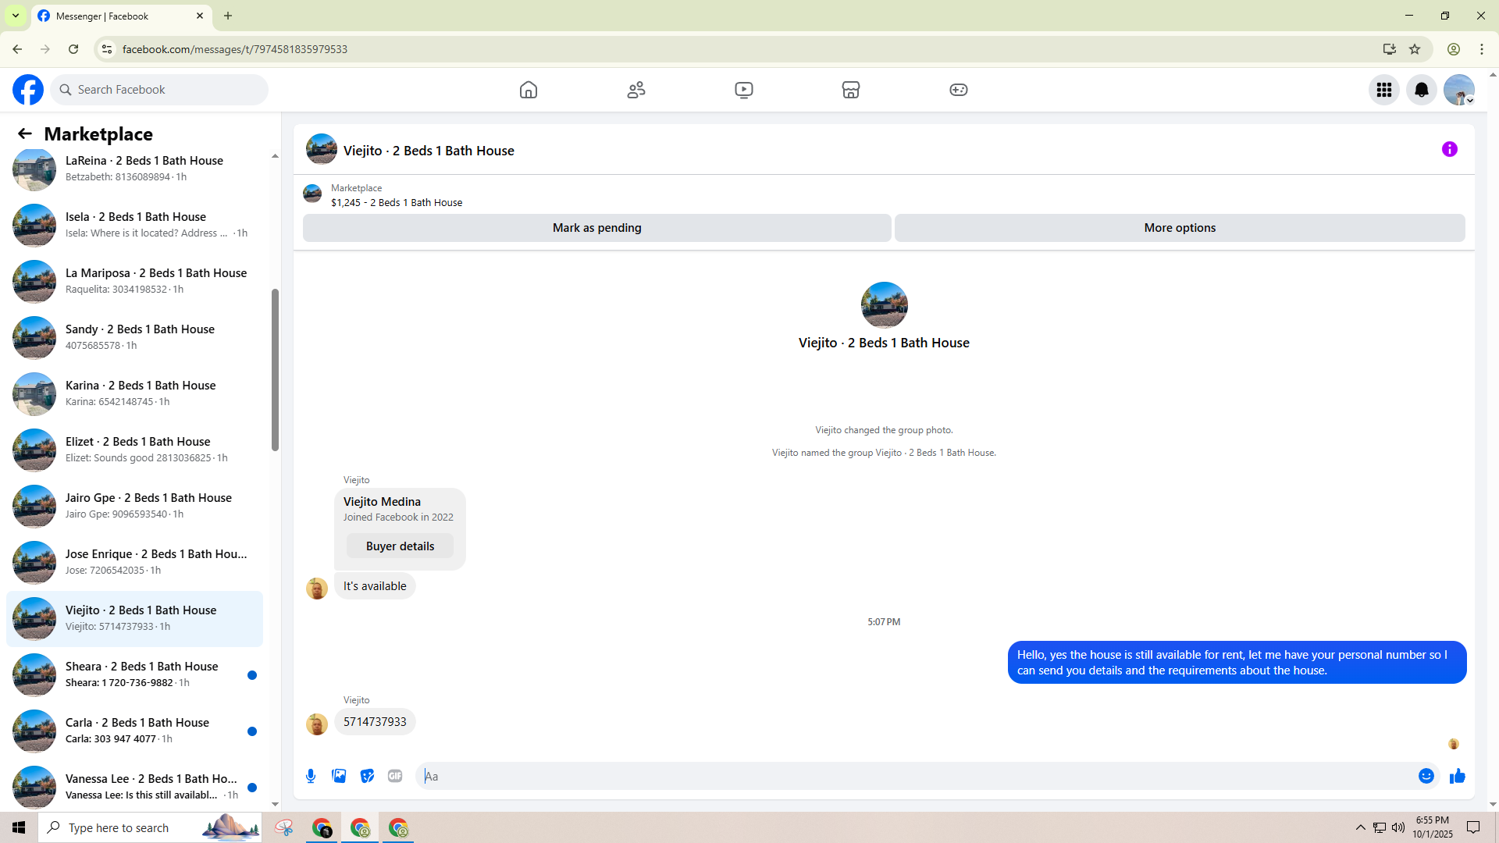Record a voice clip with the microphone
This screenshot has width=1499, height=843.
click(x=311, y=776)
